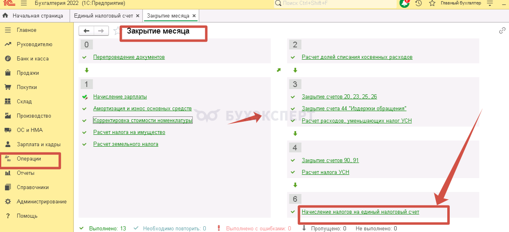The height and width of the screenshot is (232, 509).
Task: Click the Банк и касса ruble icon
Action: click(x=7, y=59)
